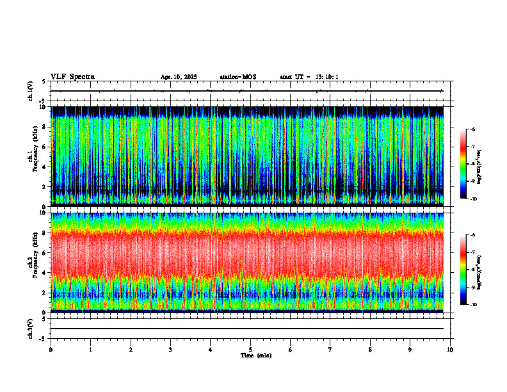The width and height of the screenshot is (507, 392).
Task: Select the date text "Apr. 10, 2025"
Action: pos(179,77)
